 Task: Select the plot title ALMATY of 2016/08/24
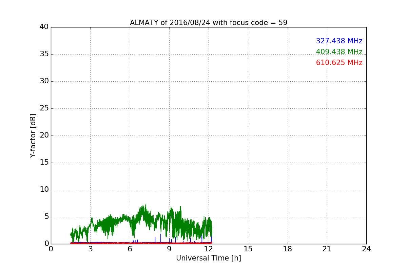209,23
